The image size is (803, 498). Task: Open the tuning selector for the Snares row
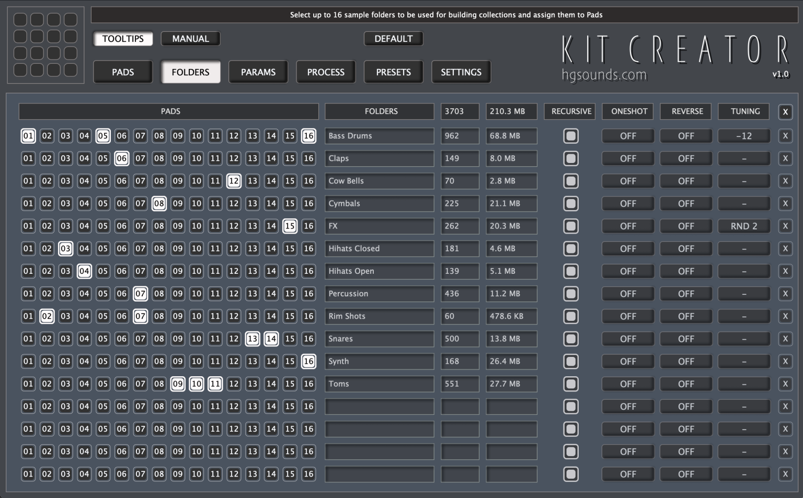[x=743, y=339]
